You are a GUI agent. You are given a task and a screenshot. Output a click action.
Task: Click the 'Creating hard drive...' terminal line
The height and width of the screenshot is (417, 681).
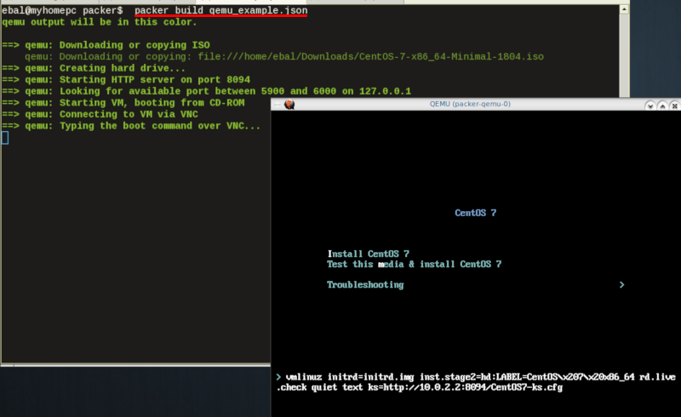(94, 68)
